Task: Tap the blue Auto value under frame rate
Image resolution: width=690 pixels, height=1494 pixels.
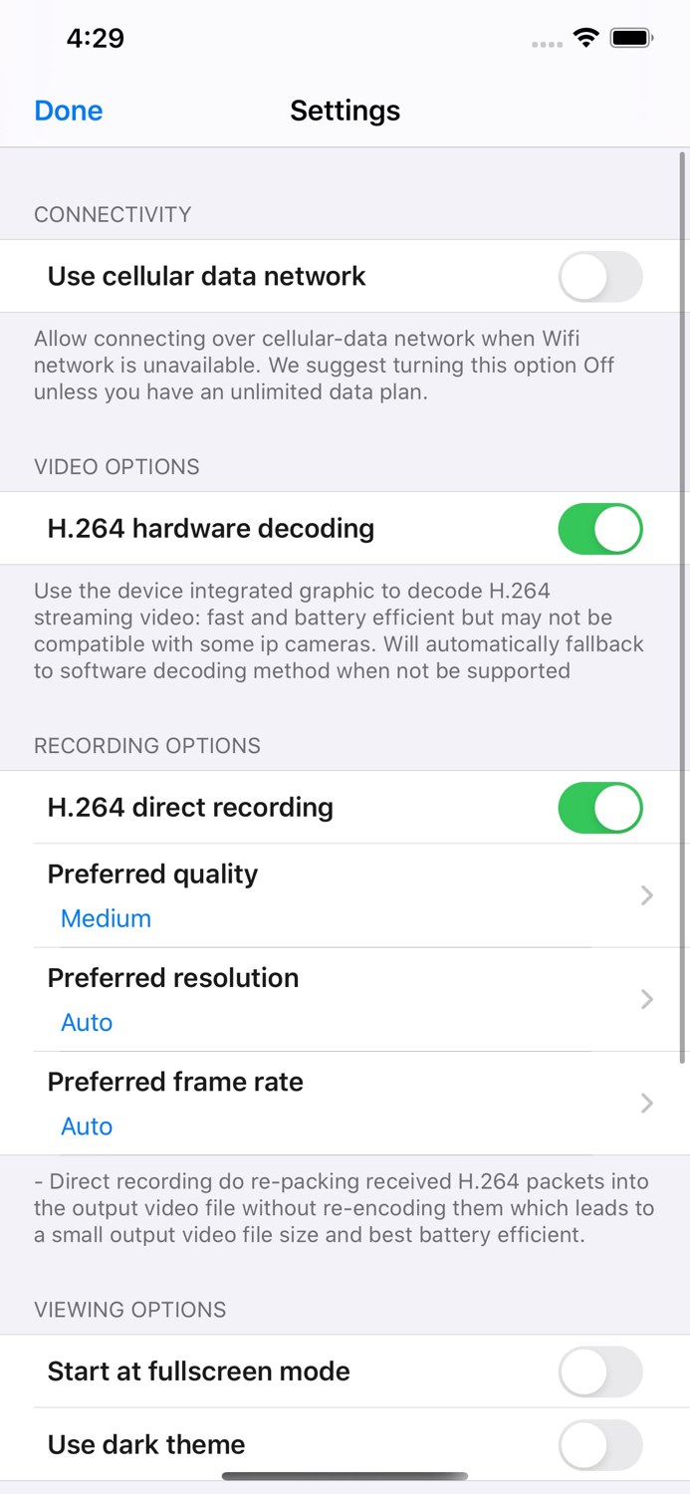Action: [87, 1126]
